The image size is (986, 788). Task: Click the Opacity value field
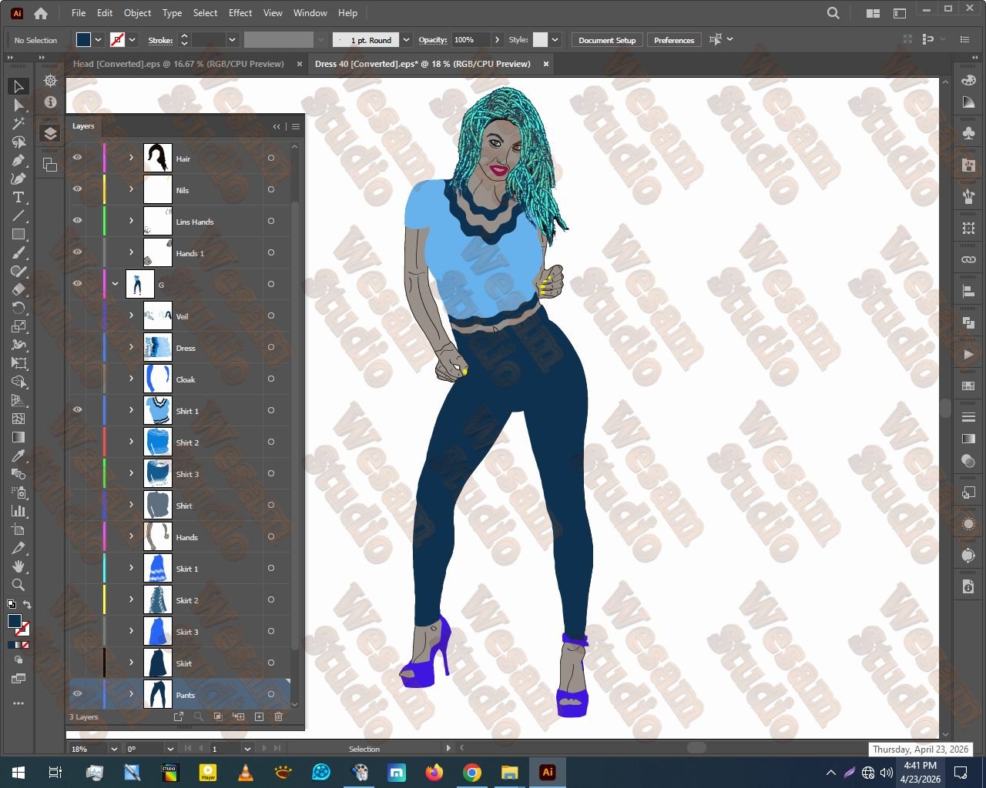click(470, 40)
